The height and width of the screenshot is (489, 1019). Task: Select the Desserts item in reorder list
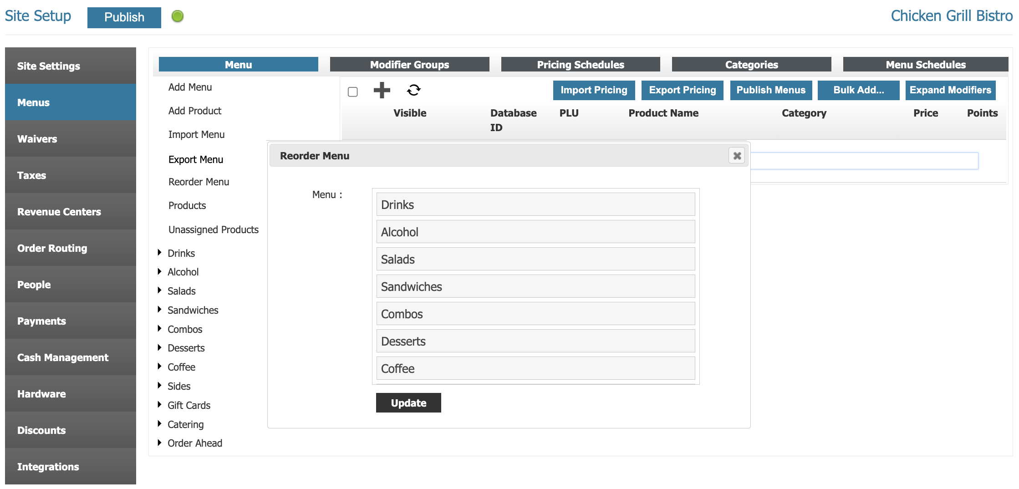(x=535, y=341)
